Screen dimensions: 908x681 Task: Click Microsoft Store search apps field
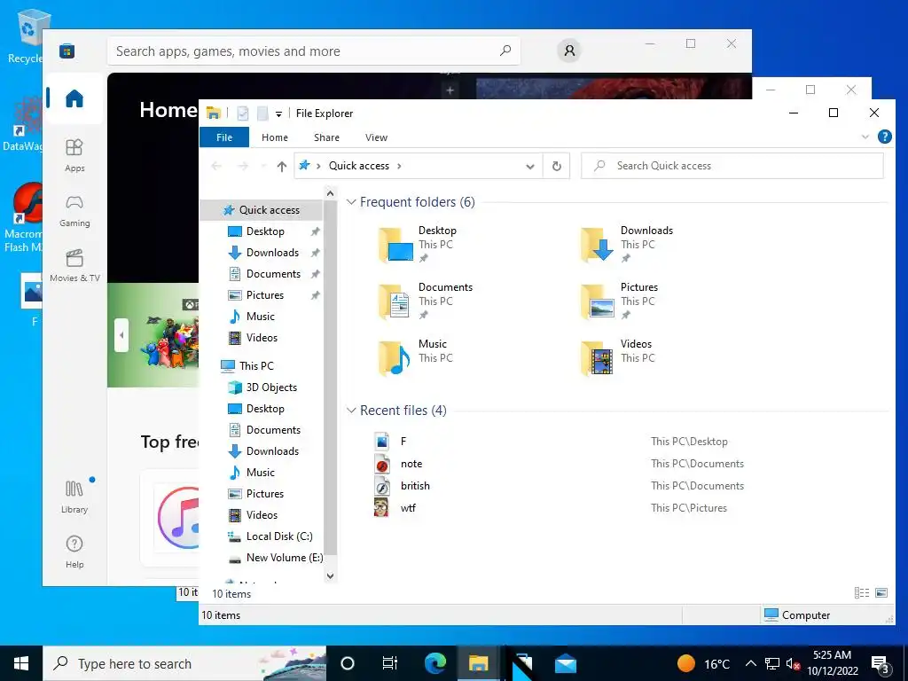(313, 51)
